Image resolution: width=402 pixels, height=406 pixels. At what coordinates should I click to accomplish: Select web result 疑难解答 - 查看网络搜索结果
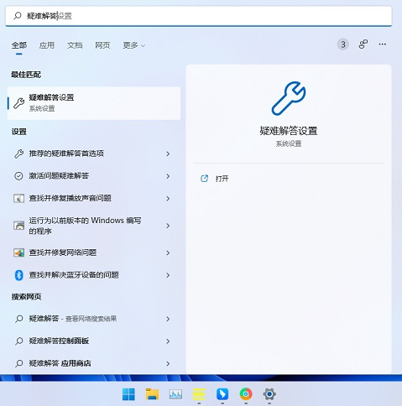coord(94,319)
